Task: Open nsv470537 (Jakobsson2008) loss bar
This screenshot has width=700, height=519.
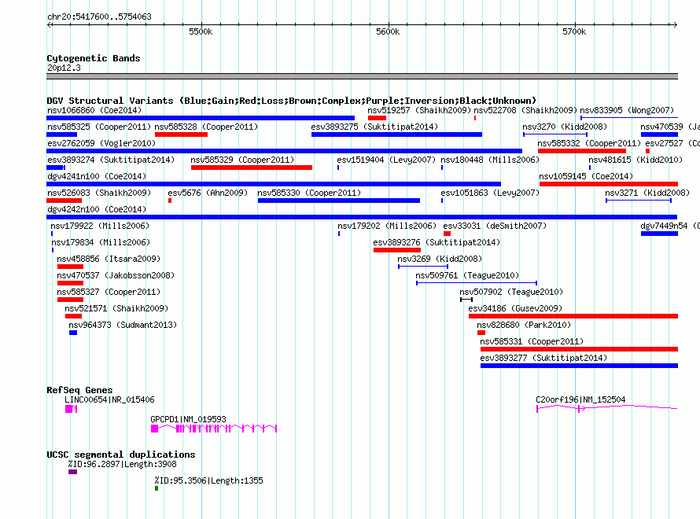Action: [x=71, y=283]
